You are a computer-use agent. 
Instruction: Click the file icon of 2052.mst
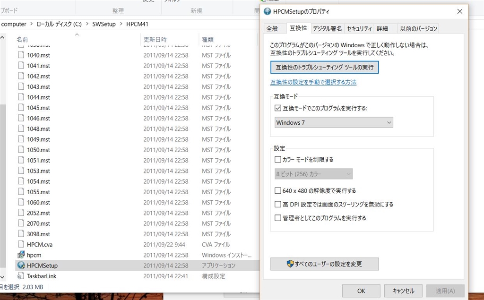pyautogui.click(x=21, y=213)
